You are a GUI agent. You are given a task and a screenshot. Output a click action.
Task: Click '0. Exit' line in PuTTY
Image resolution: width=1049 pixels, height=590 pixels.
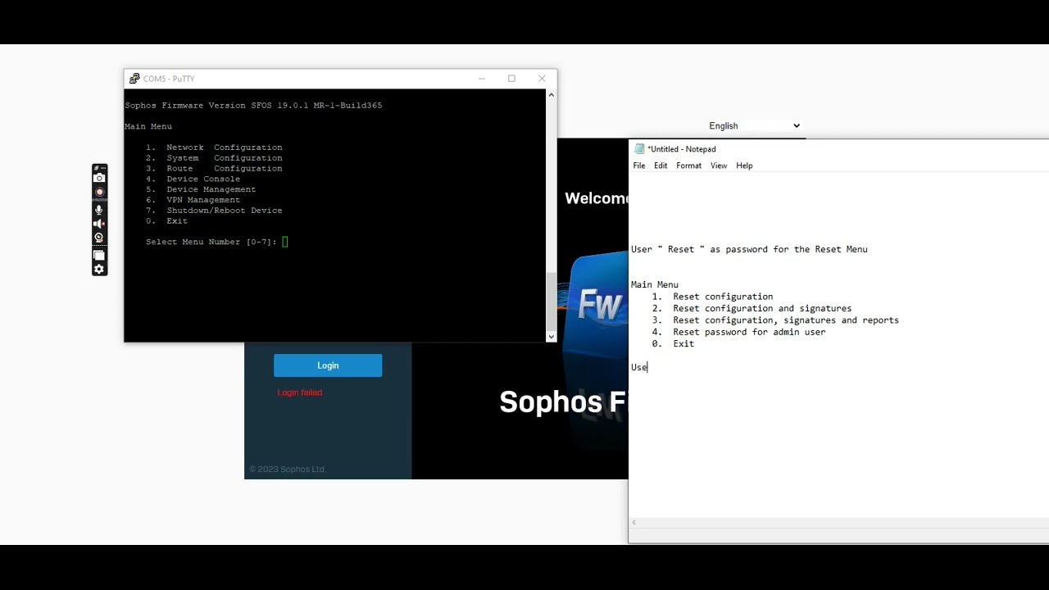[167, 221]
